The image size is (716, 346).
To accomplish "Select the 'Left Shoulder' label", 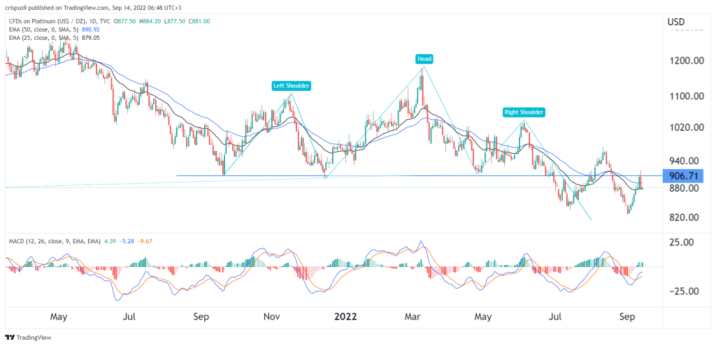I will [x=292, y=85].
